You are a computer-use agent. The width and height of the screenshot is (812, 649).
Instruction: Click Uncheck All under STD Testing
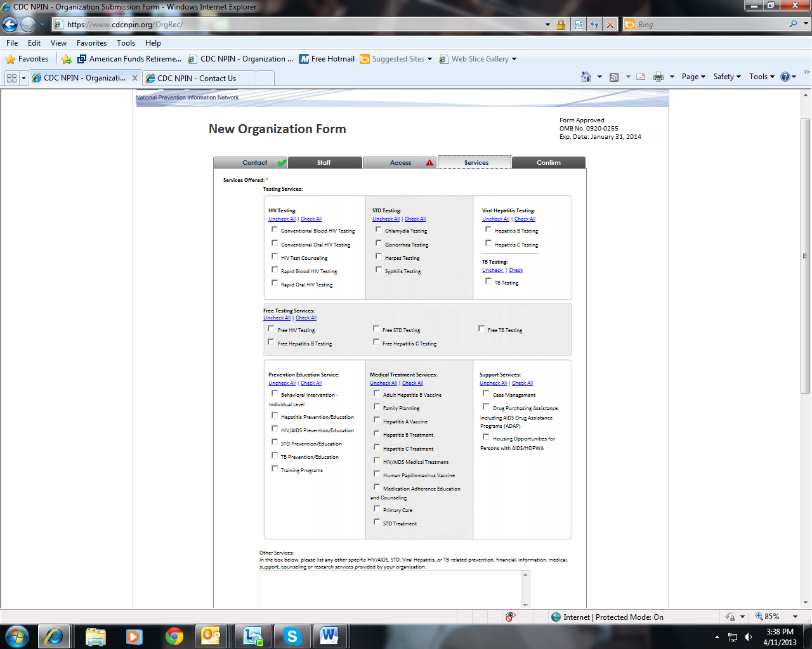[386, 219]
